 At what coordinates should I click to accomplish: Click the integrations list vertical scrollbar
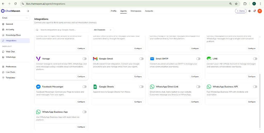click(x=260, y=100)
